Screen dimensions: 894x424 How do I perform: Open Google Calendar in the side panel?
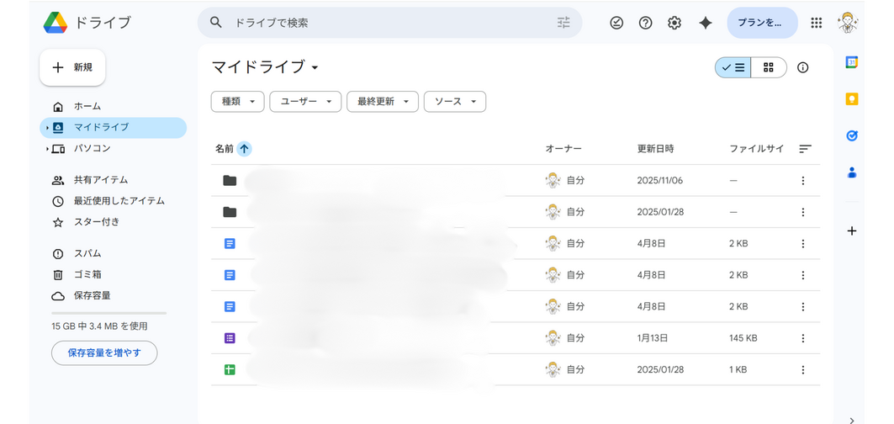[851, 62]
